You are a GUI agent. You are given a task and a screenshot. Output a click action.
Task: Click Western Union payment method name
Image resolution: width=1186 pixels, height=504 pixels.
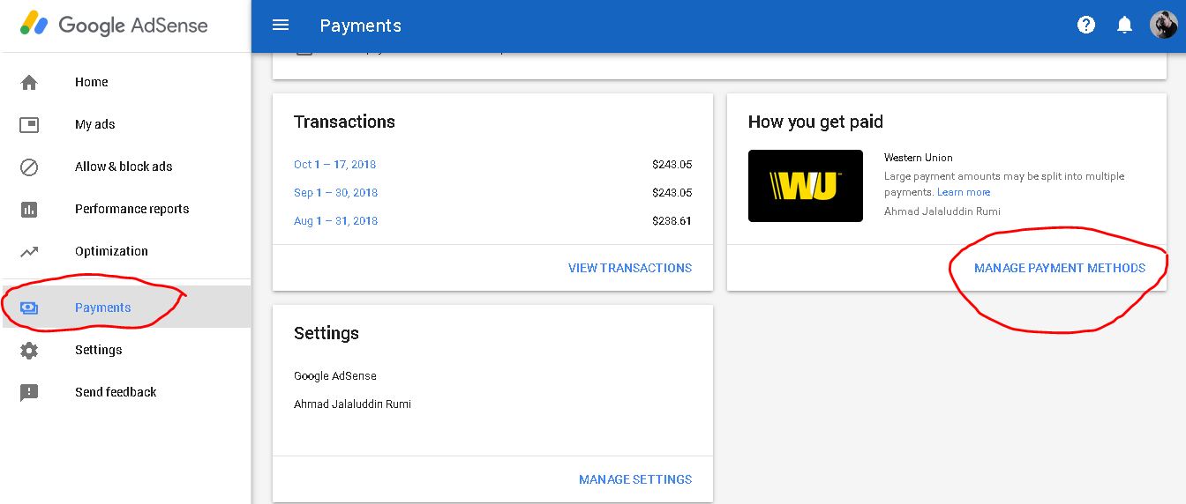click(919, 158)
